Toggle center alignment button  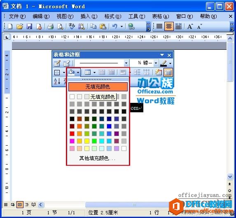pyautogui.click(x=169, y=26)
